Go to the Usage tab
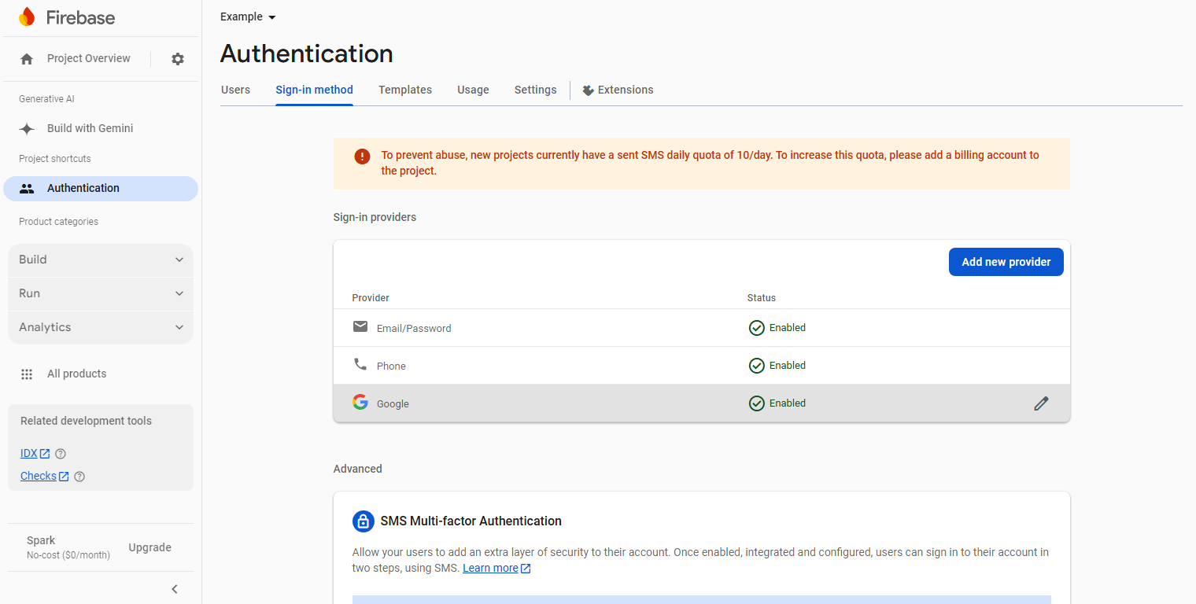The width and height of the screenshot is (1196, 604). pos(473,90)
